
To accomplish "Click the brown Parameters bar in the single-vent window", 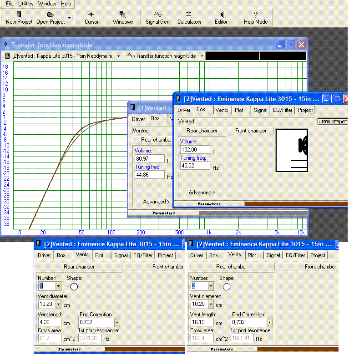I will tap(145, 349).
